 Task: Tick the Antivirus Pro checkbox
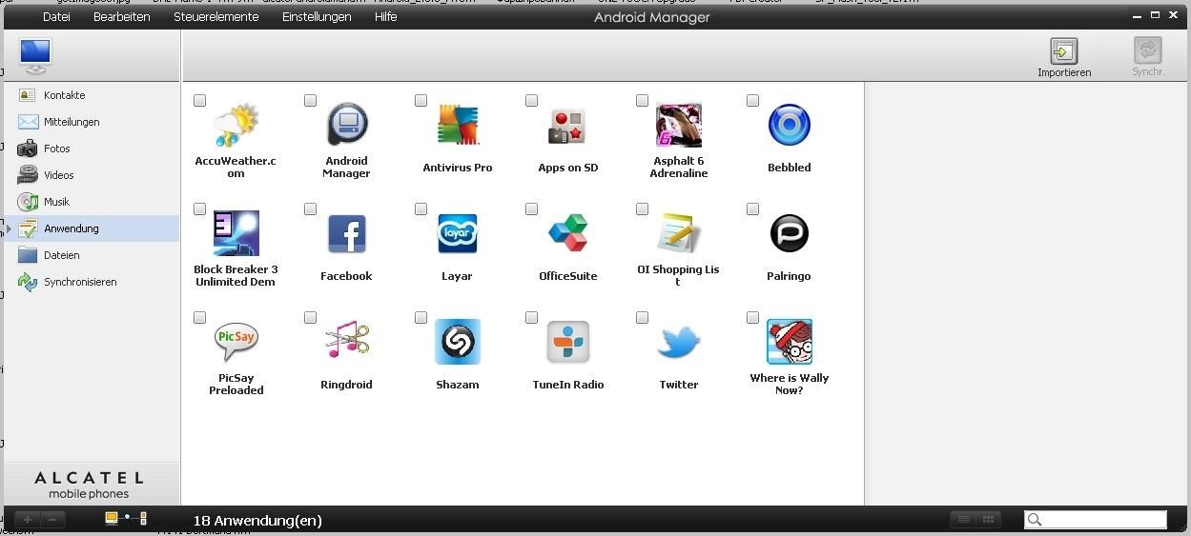(421, 100)
